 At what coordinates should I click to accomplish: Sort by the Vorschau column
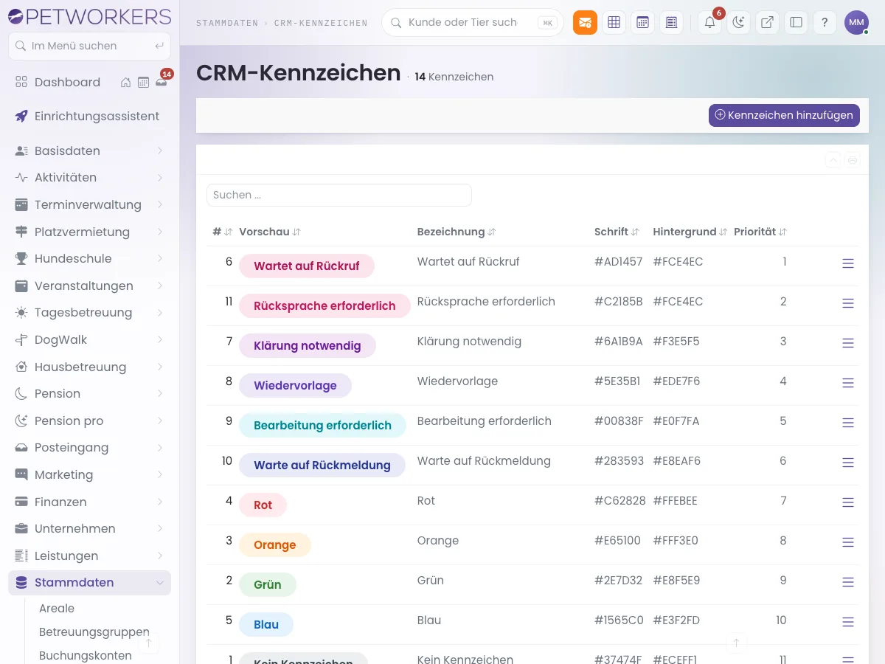tap(270, 232)
